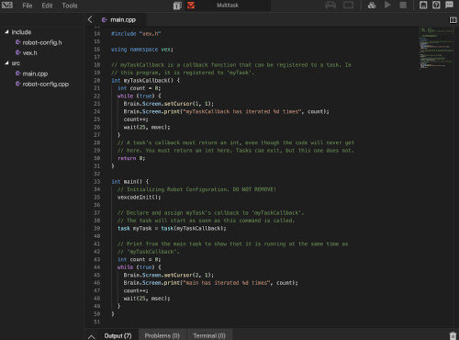
Task: Click the code minimap preview
Action: 436,48
